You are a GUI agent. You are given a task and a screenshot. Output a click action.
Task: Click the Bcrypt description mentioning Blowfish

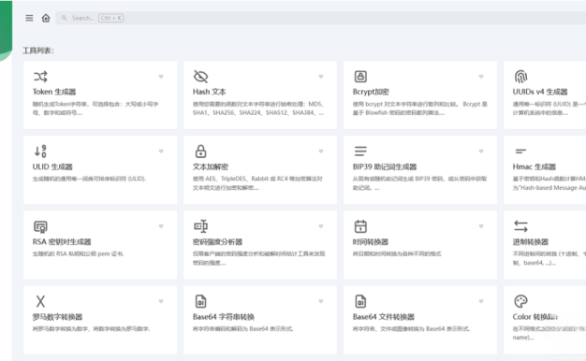[420, 108]
